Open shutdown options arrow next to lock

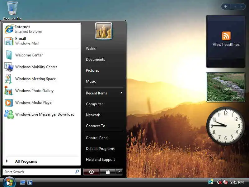119,172
